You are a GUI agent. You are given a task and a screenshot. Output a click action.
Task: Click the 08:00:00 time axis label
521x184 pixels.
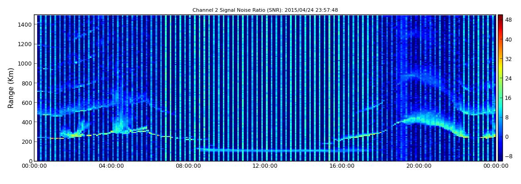(x=188, y=166)
